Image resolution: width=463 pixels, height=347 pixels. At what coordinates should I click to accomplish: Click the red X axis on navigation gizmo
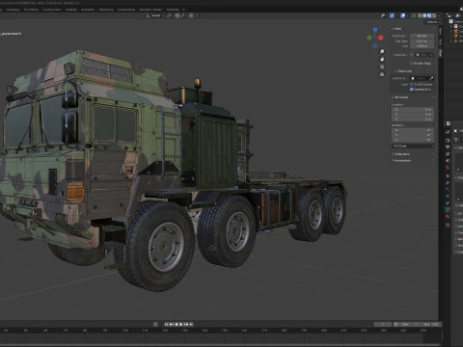[x=381, y=38]
